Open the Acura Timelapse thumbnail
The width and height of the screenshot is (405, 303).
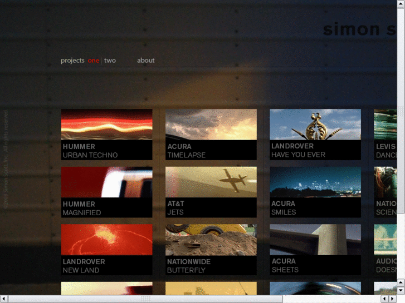point(211,125)
